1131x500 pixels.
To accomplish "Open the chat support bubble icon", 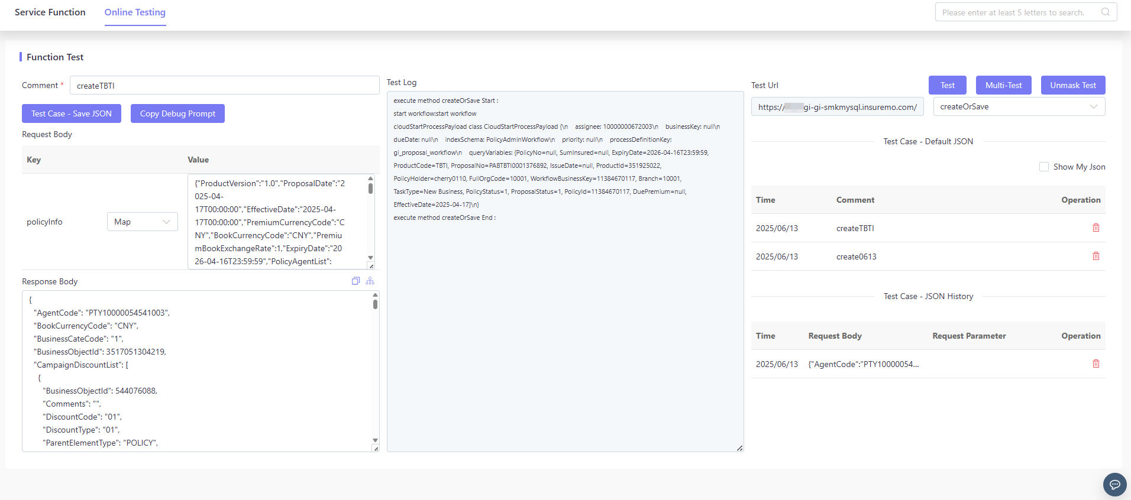I will tap(1114, 485).
